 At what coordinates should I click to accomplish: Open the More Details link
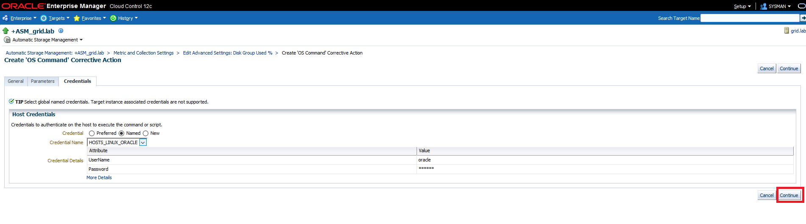(99, 178)
